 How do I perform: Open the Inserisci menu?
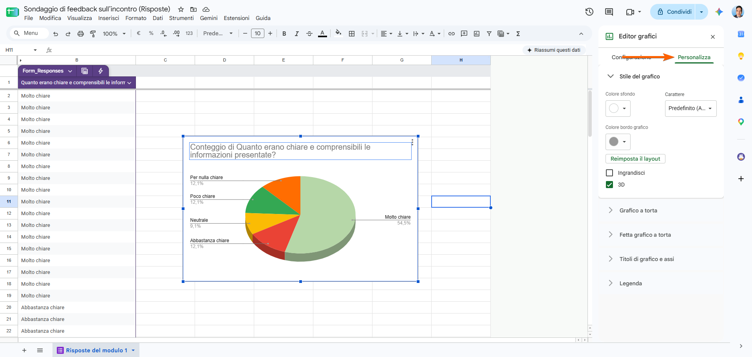coord(108,18)
